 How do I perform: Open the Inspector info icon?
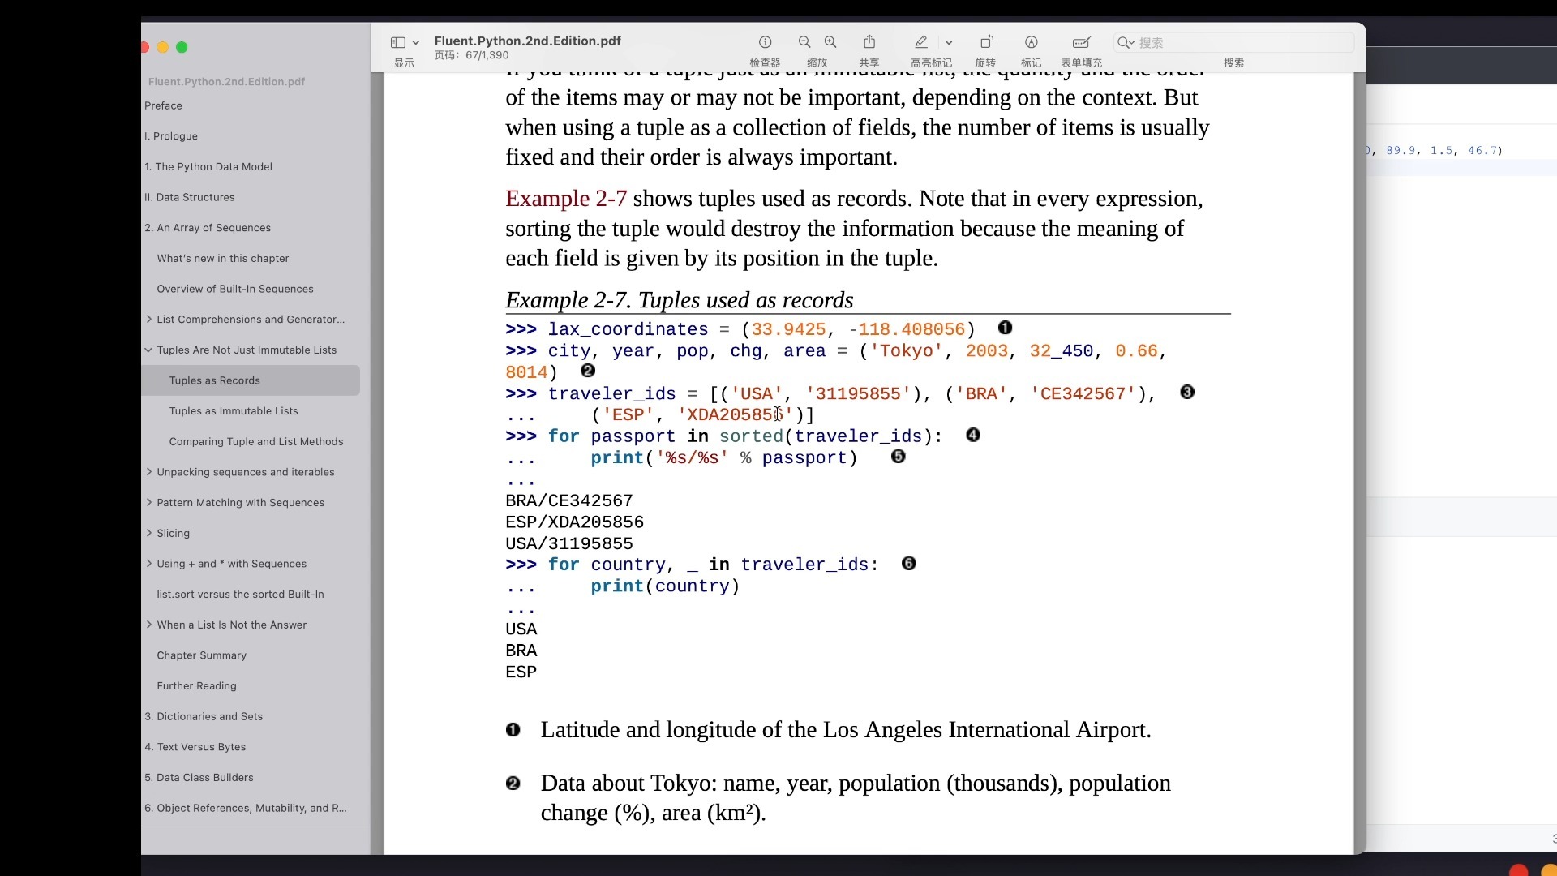click(765, 42)
